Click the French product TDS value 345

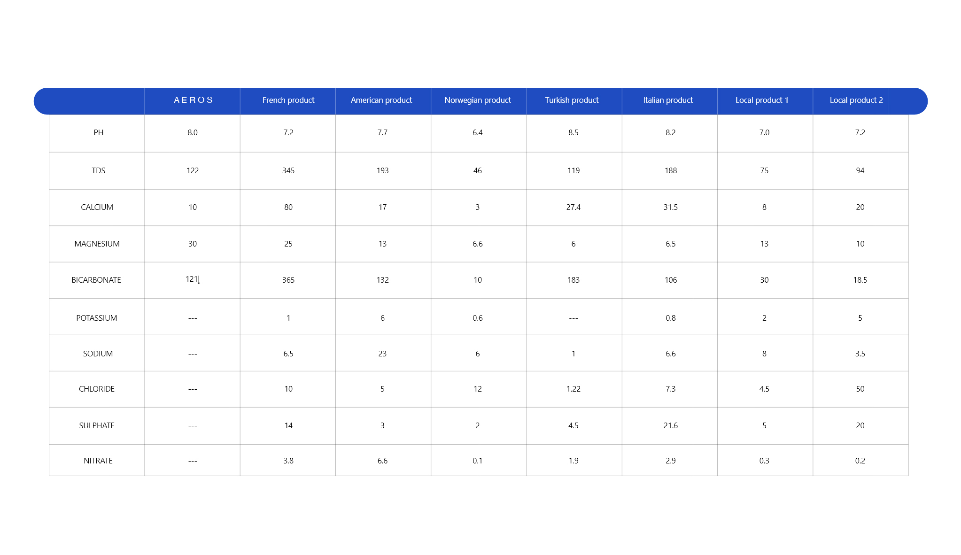coord(288,170)
